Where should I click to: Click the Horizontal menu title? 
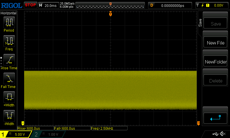tap(9, 13)
